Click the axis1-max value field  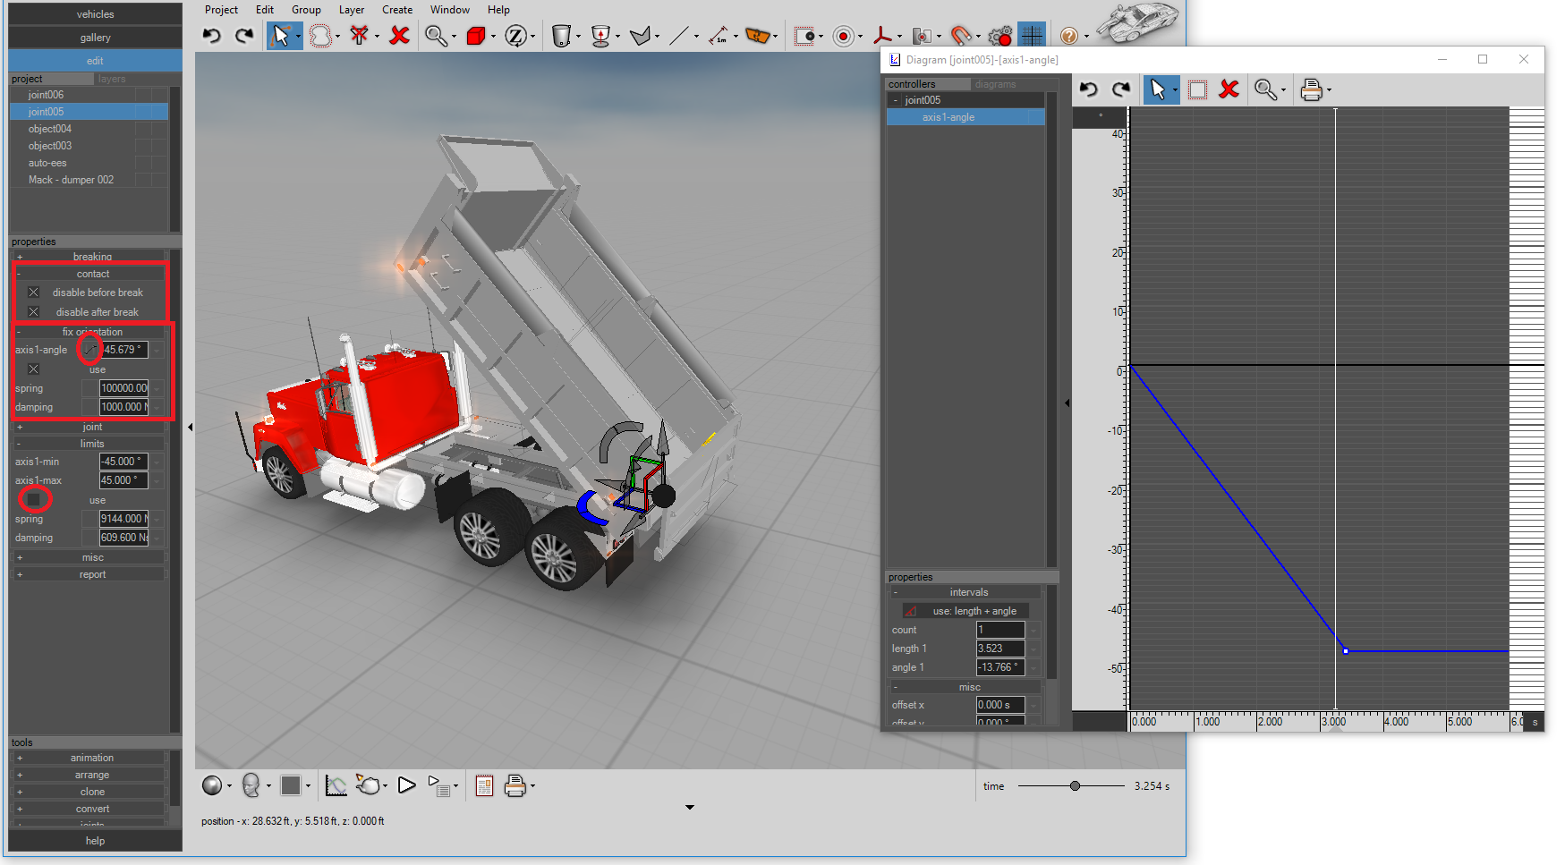tap(123, 480)
